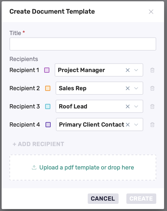Clear the Primary Client Contact selection
The height and width of the screenshot is (211, 167).
click(128, 125)
